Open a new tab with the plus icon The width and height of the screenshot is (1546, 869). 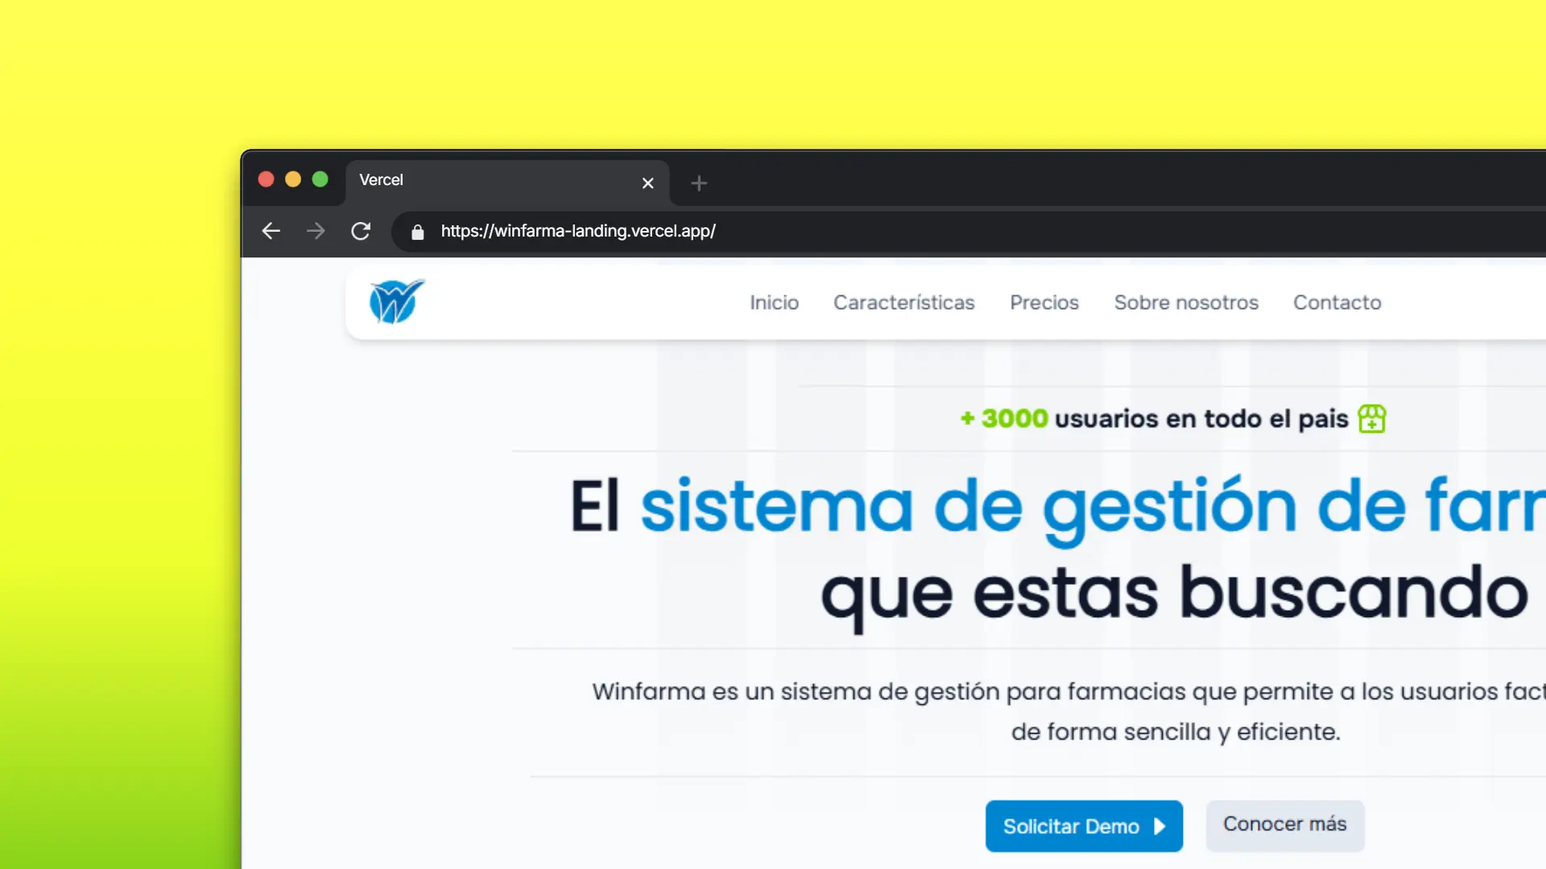pyautogui.click(x=699, y=183)
